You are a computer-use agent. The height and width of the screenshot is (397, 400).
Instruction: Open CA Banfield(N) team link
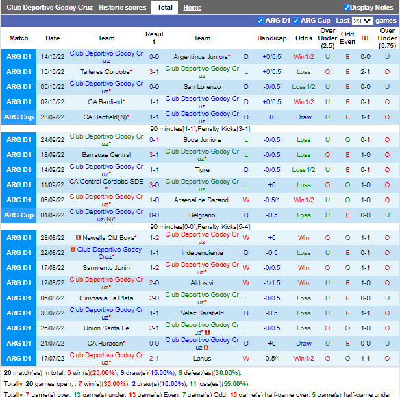pyautogui.click(x=105, y=117)
